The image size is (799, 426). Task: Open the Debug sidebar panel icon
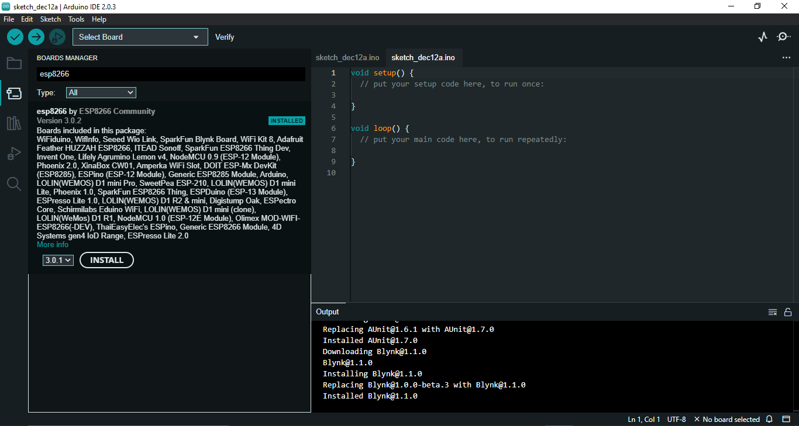pyautogui.click(x=14, y=154)
